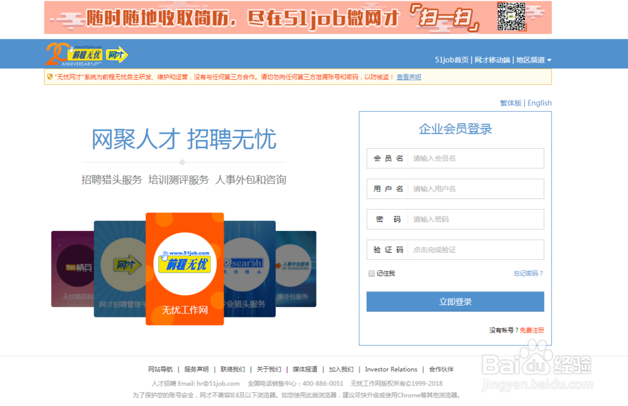Click the 培训测评服务 text
The width and height of the screenshot is (628, 406).
point(178,179)
